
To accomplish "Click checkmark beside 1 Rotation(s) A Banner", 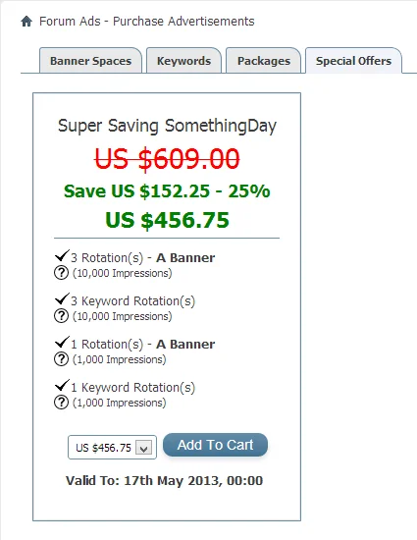I will coord(62,343).
